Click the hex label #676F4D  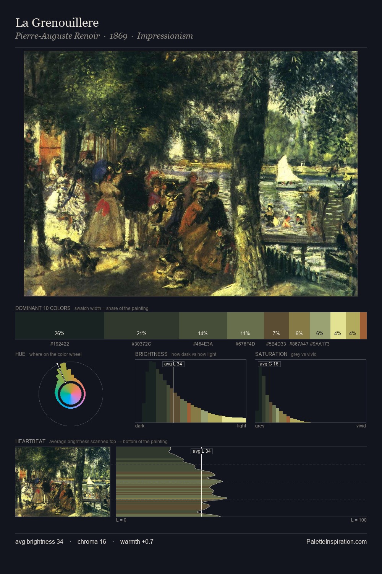245,344
